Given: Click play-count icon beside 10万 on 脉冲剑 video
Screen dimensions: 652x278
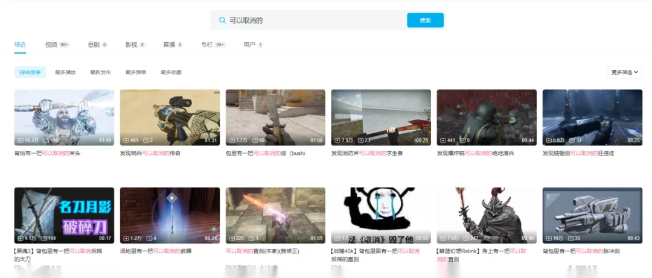Looking at the screenshot, I should [x=548, y=239].
